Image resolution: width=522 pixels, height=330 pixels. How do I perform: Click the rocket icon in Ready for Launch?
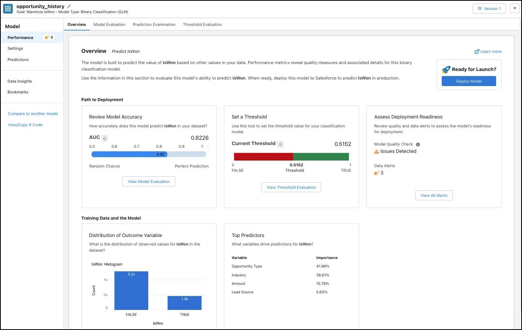[x=446, y=69]
